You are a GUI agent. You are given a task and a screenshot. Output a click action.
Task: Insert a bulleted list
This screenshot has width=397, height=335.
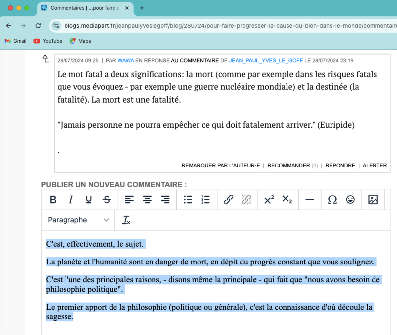[188, 200]
